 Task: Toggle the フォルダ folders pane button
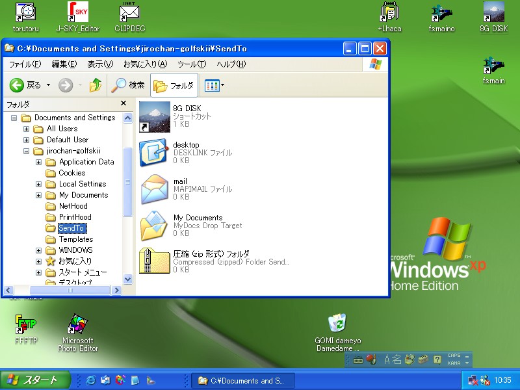click(x=174, y=86)
